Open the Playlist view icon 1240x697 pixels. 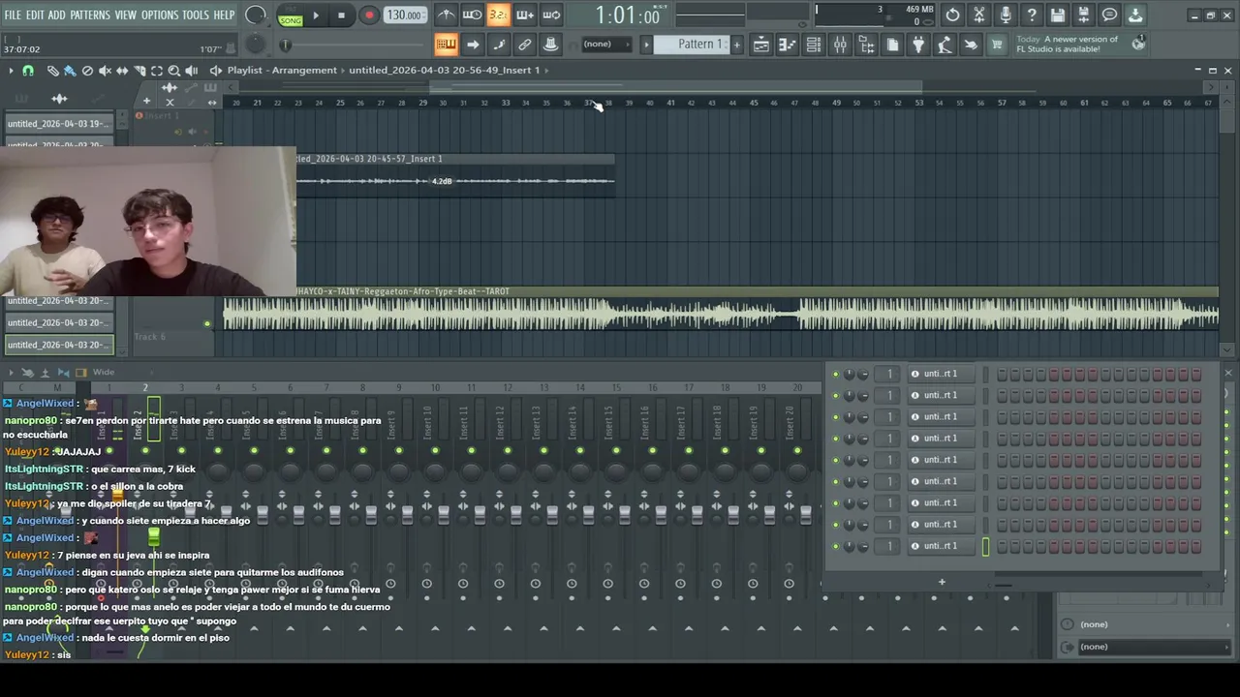(x=761, y=45)
